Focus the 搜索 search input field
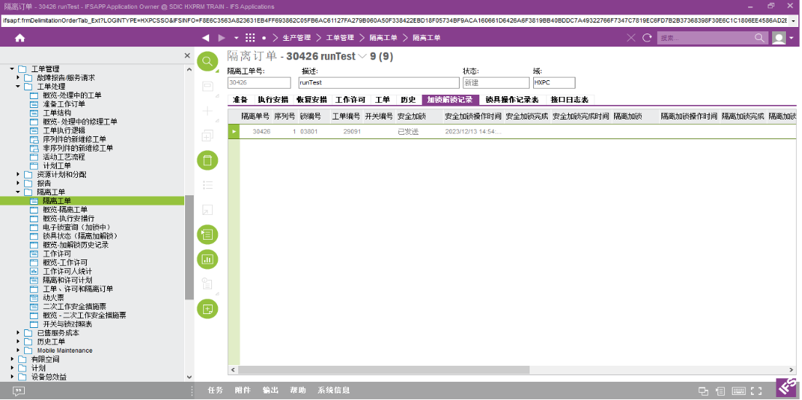This screenshot has height=400, width=802. click(x=705, y=38)
